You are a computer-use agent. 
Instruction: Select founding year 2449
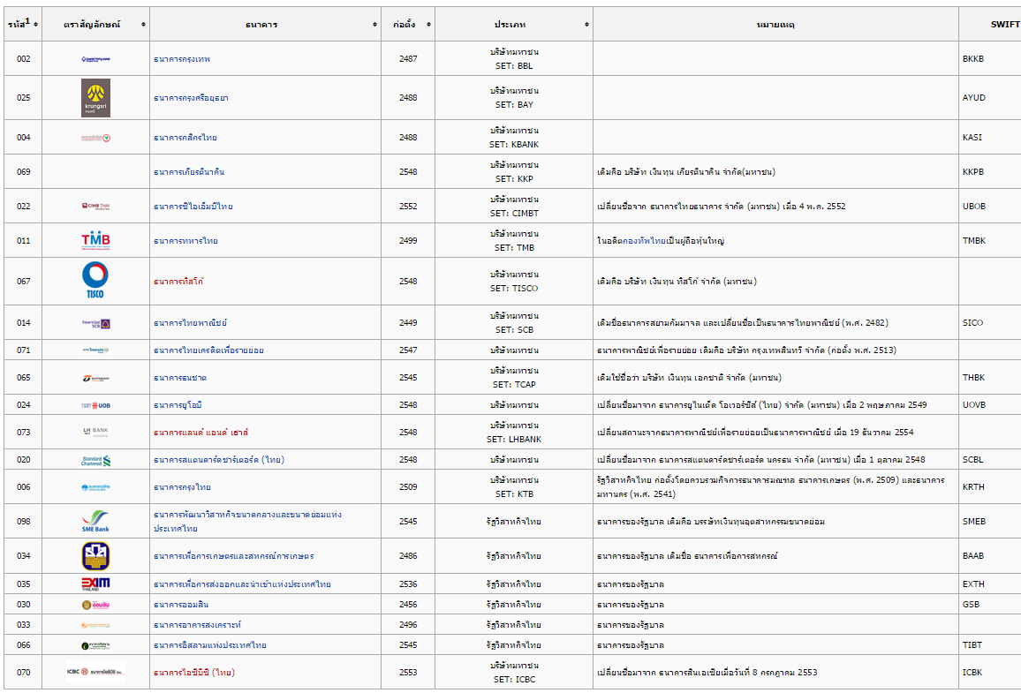pyautogui.click(x=408, y=323)
